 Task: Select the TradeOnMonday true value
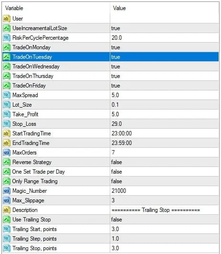(116, 47)
